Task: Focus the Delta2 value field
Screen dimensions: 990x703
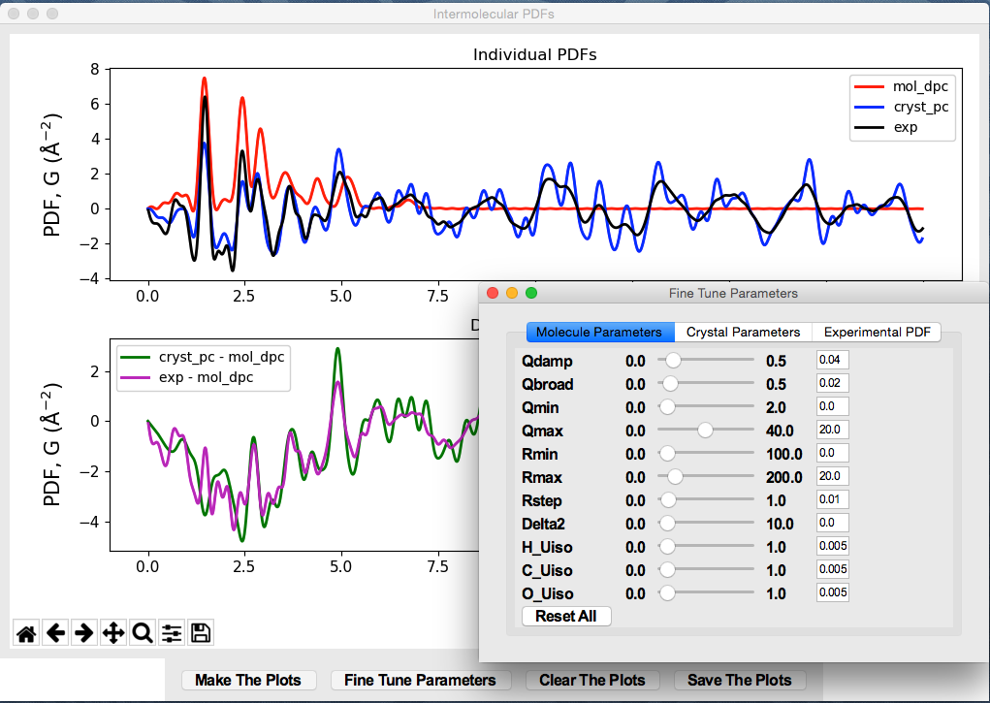Action: click(x=832, y=523)
